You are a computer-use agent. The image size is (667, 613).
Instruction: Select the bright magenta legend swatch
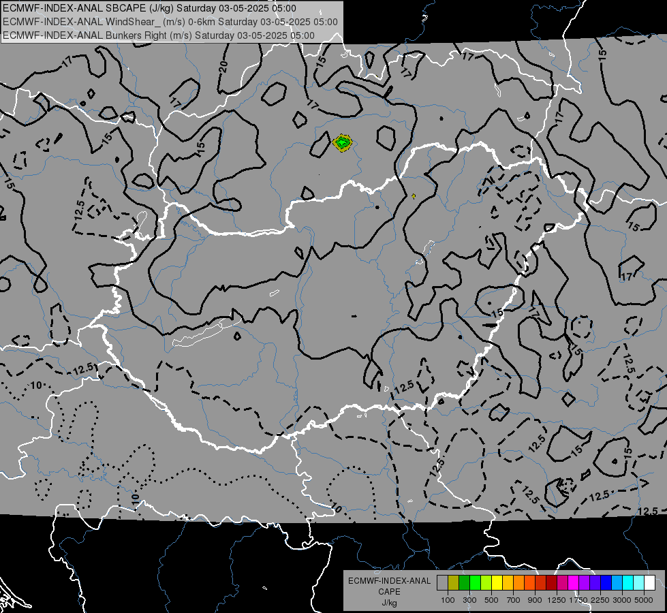click(574, 582)
